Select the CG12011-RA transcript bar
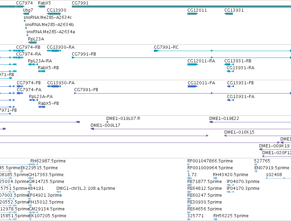The image size is (291, 221). tap(193, 64)
